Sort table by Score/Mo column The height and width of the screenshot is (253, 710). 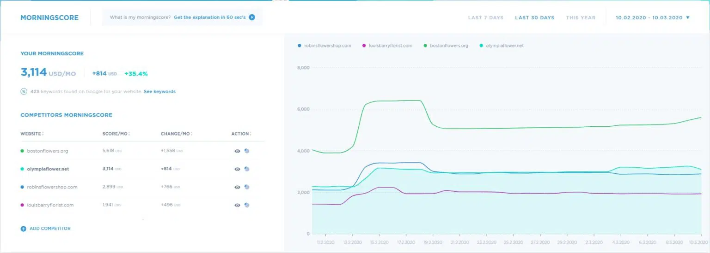click(x=116, y=134)
